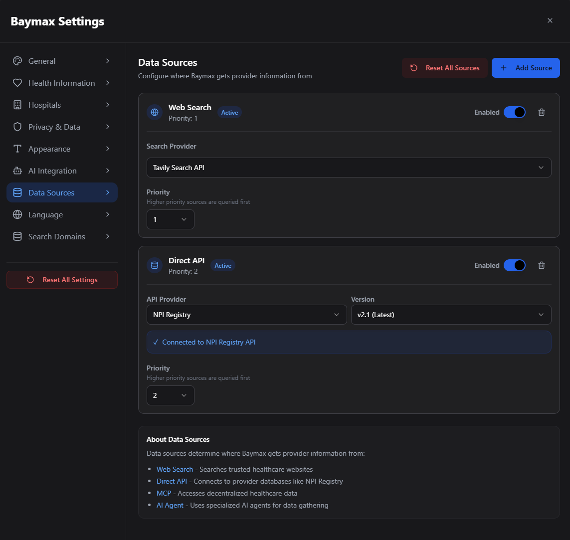Click the Health Information heart icon

[x=17, y=83]
